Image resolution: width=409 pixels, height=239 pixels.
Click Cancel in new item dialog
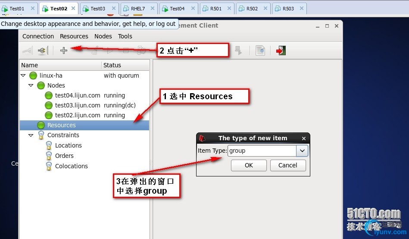pos(288,165)
